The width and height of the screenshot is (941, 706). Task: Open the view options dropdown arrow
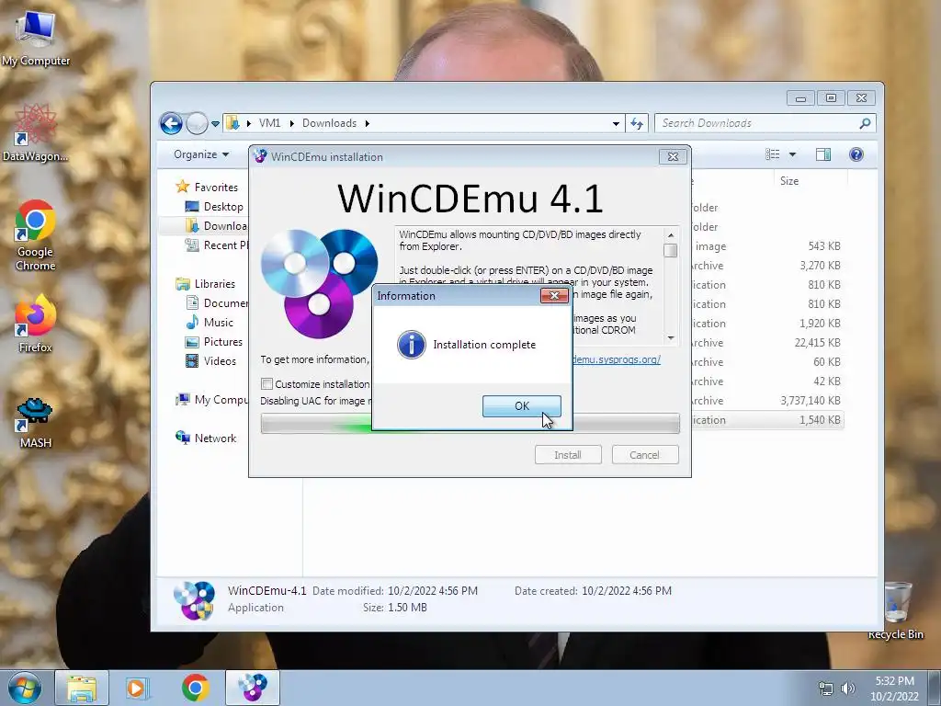792,154
